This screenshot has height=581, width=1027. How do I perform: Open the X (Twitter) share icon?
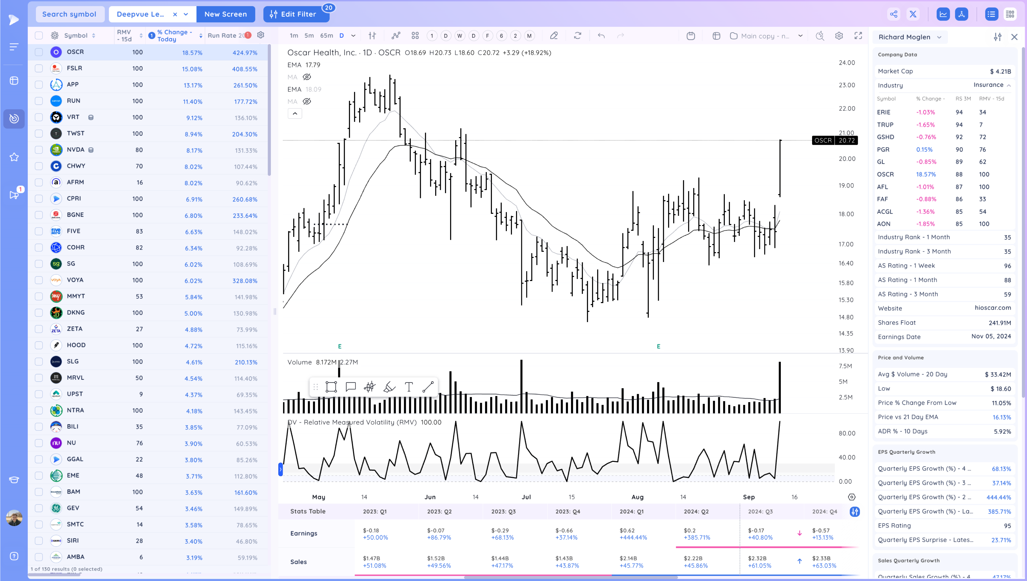pos(913,14)
